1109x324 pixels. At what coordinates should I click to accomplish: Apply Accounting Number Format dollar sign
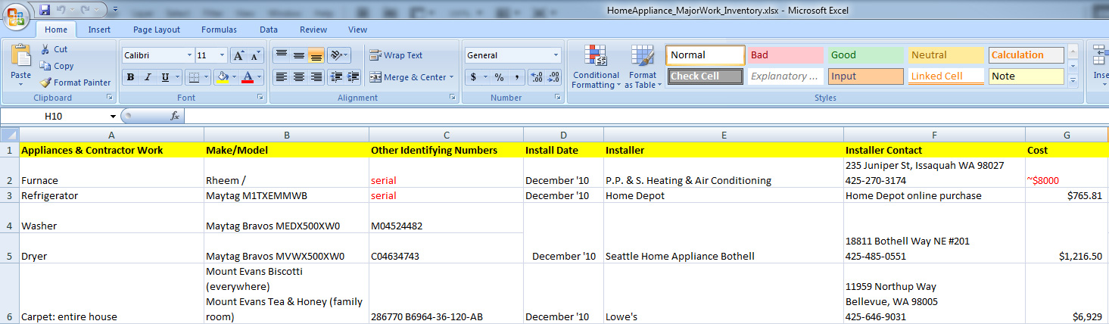coord(474,77)
